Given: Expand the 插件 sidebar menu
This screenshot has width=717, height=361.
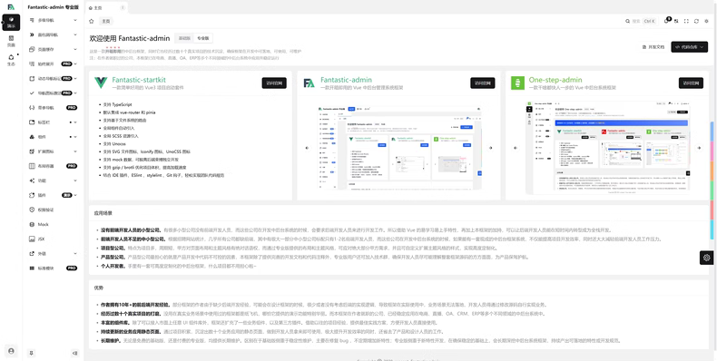Looking at the screenshot, I should (x=53, y=195).
